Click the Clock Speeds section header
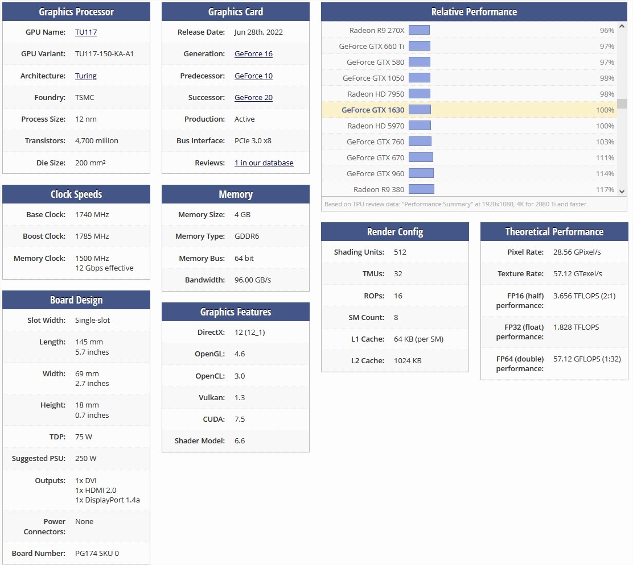Screen dimensions: 633x565 click(76, 194)
